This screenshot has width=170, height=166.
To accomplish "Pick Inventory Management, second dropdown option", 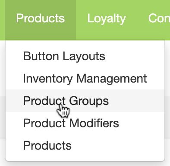I will (85, 78).
